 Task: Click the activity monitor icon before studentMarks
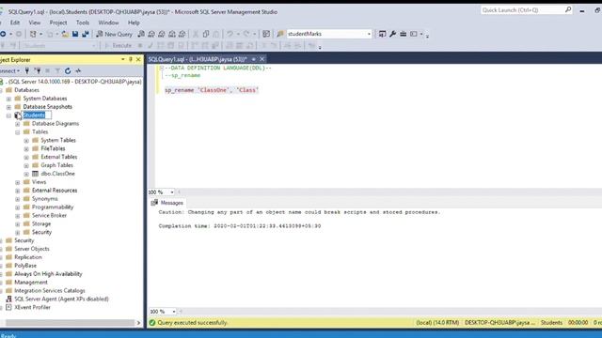(x=266, y=34)
